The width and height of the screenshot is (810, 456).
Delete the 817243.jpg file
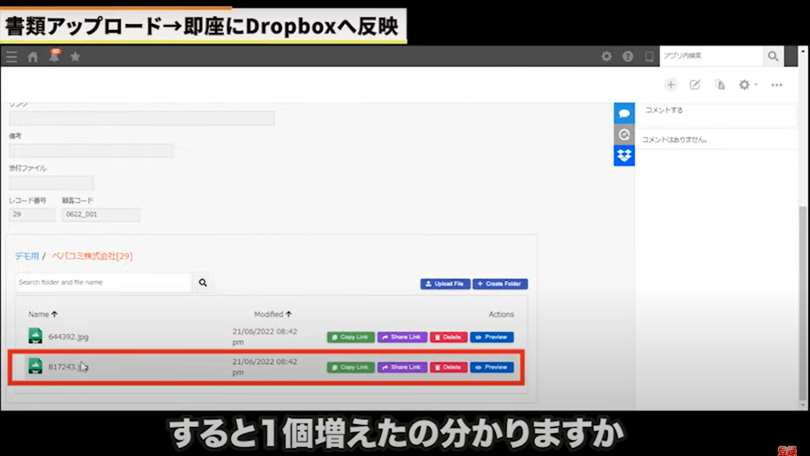click(449, 367)
